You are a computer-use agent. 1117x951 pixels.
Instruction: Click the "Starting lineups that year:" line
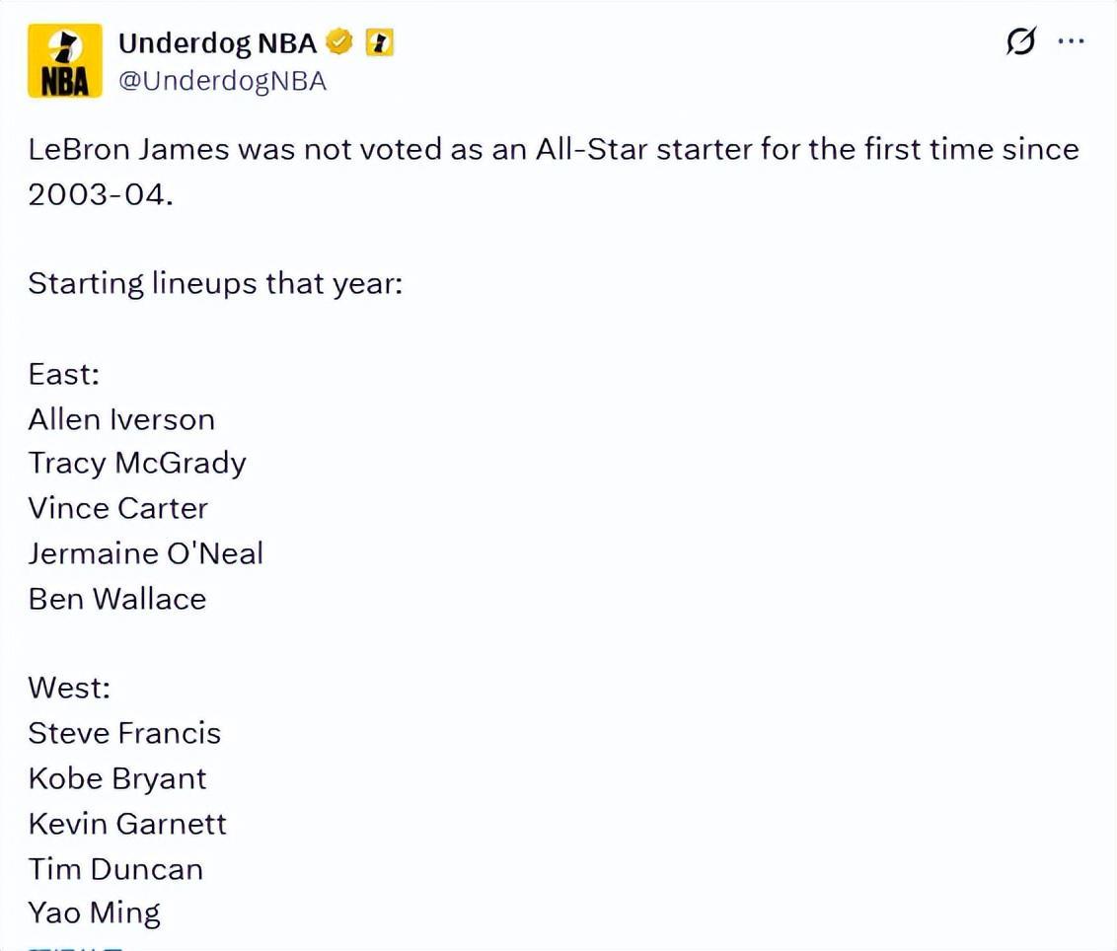pyautogui.click(x=215, y=284)
